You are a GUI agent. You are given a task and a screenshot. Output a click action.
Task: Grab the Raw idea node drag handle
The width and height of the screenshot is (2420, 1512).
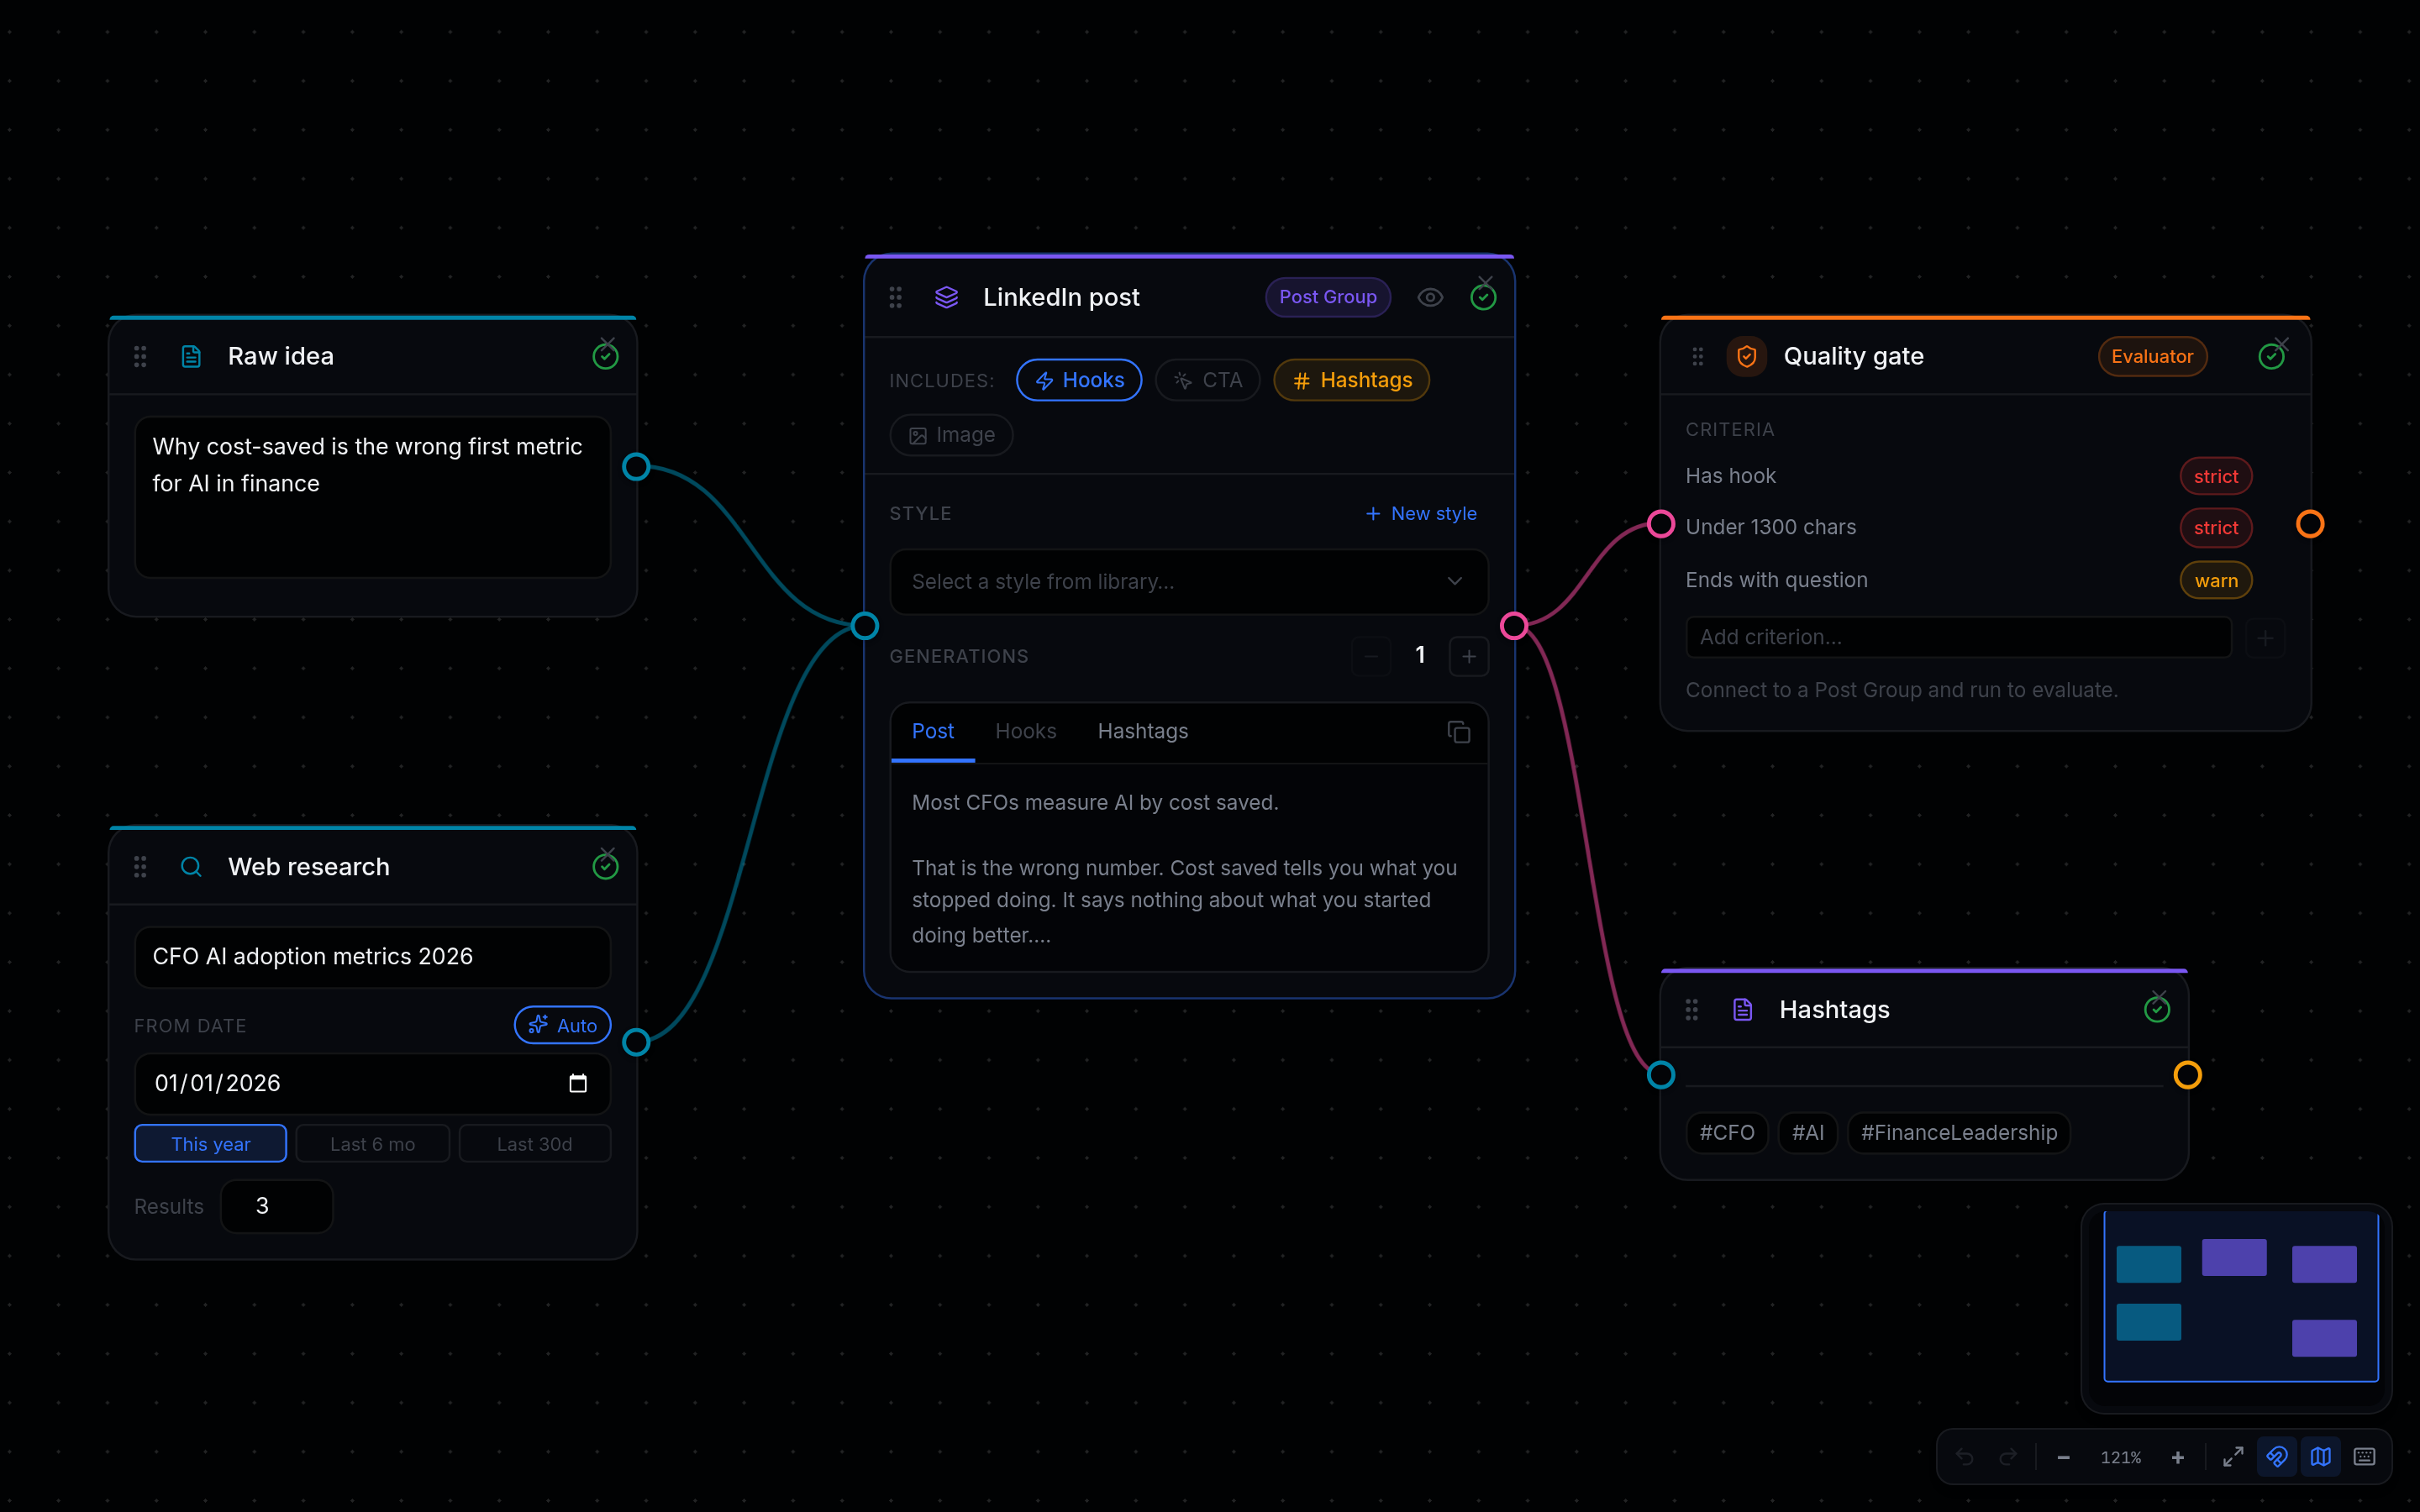[140, 356]
